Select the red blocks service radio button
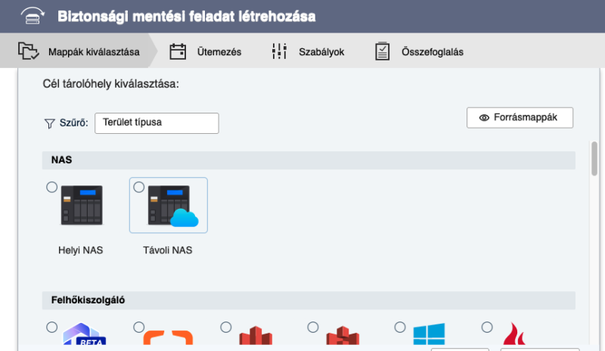Viewport: 605px width, 351px height. [313, 328]
